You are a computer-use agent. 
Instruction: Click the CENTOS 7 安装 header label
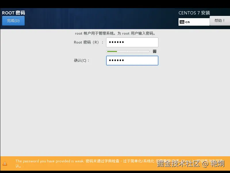[194, 13]
